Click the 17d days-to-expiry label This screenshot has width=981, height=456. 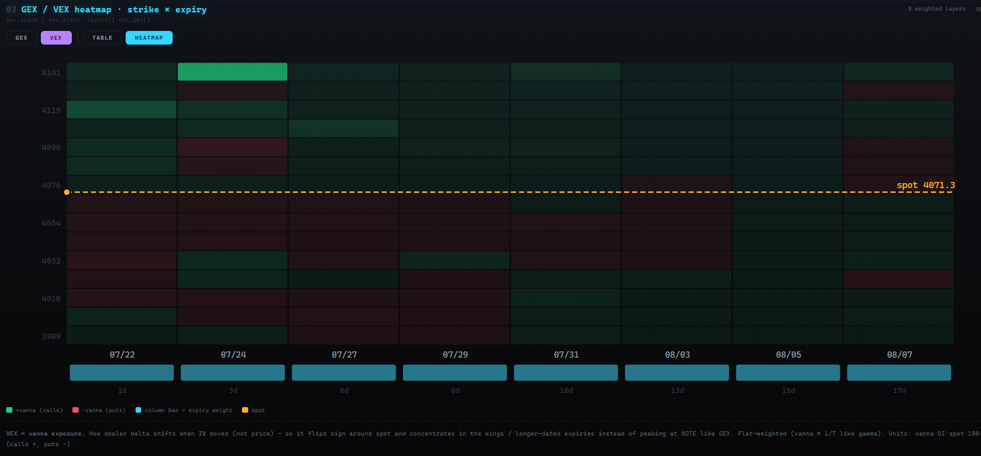pyautogui.click(x=900, y=390)
